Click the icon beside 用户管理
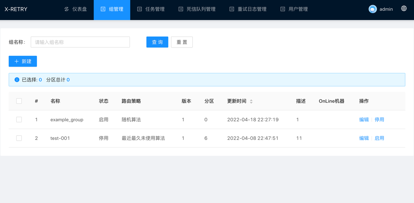414x203 pixels. coord(282,9)
